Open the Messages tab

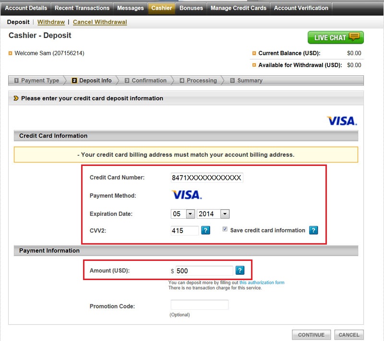point(130,8)
